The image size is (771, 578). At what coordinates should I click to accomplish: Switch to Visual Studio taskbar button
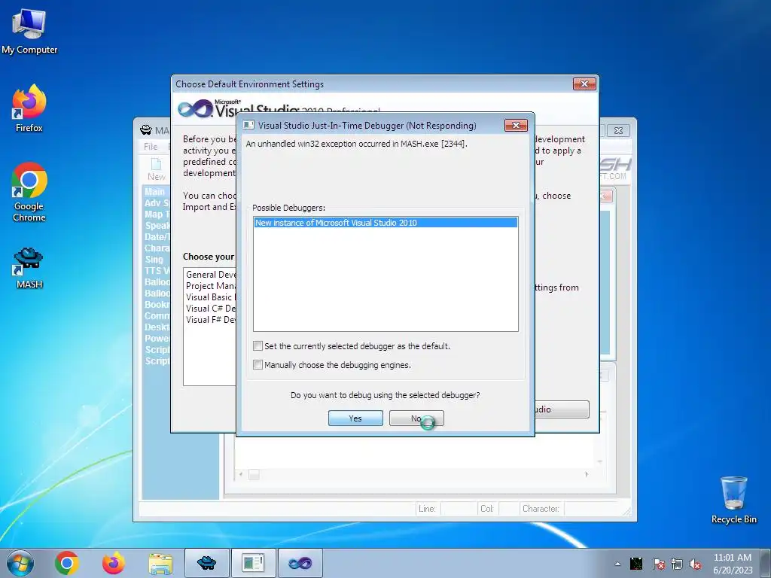coord(300,563)
